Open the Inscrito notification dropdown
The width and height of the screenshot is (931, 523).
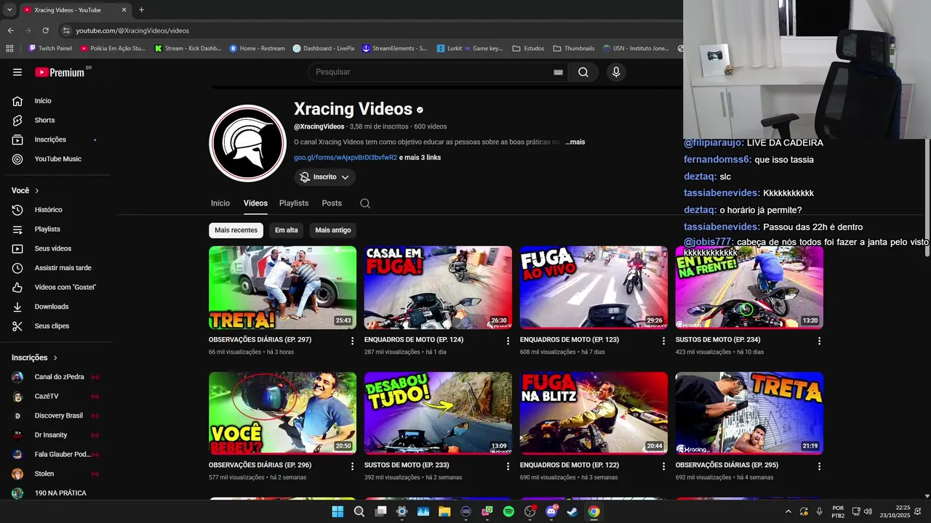pyautogui.click(x=325, y=177)
